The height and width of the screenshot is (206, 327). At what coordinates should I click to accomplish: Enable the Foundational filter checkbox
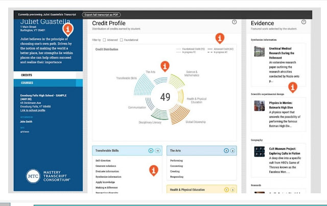point(122,40)
